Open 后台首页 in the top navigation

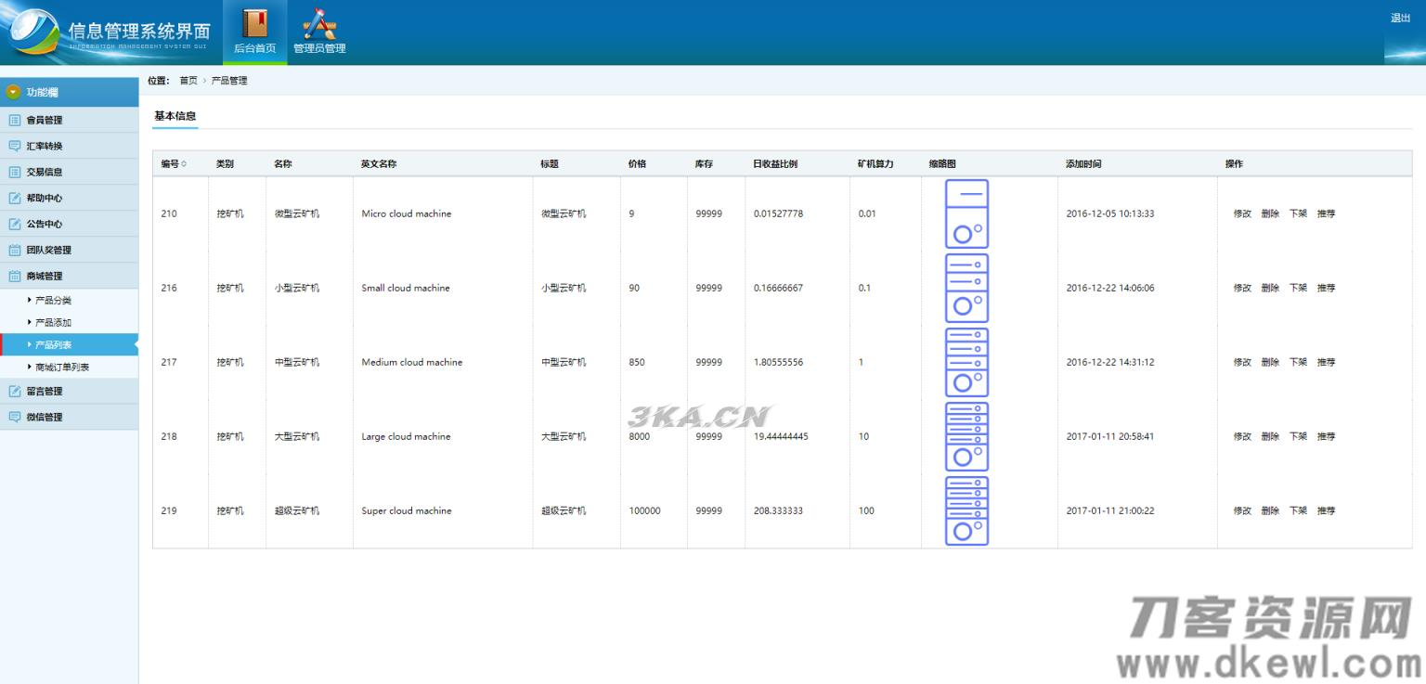254,32
